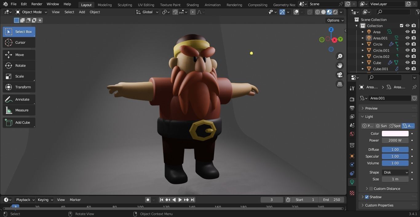420x217 pixels.
Task: Switch to the Modeling workspace tab
Action: (105, 5)
